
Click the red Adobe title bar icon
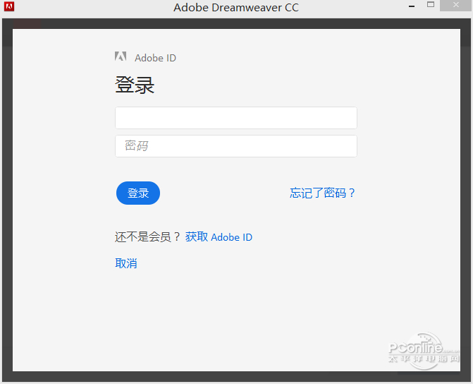pyautogui.click(x=9, y=6)
